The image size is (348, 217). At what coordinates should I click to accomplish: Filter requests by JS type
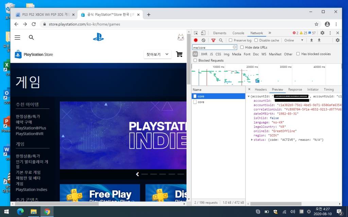(x=211, y=54)
